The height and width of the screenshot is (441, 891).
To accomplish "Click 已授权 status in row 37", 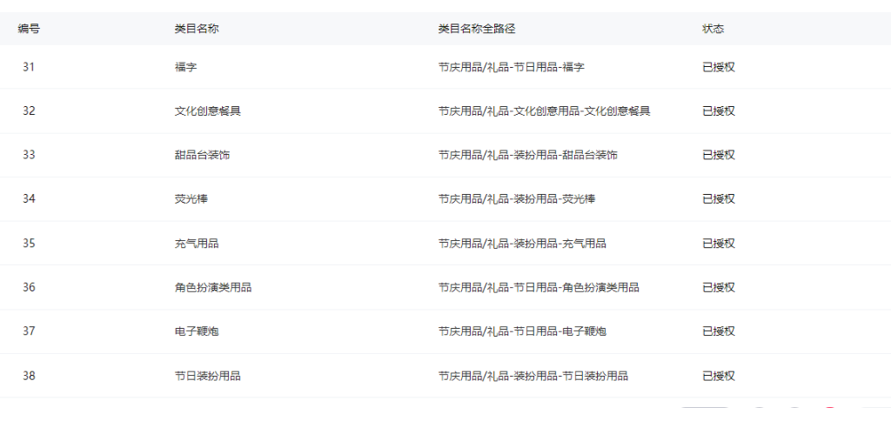I will [719, 331].
